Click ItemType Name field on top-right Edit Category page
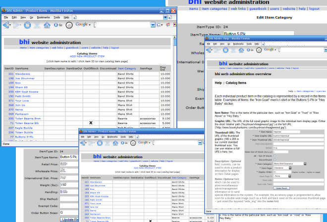The width and height of the screenshot is (327, 222). [259, 34]
